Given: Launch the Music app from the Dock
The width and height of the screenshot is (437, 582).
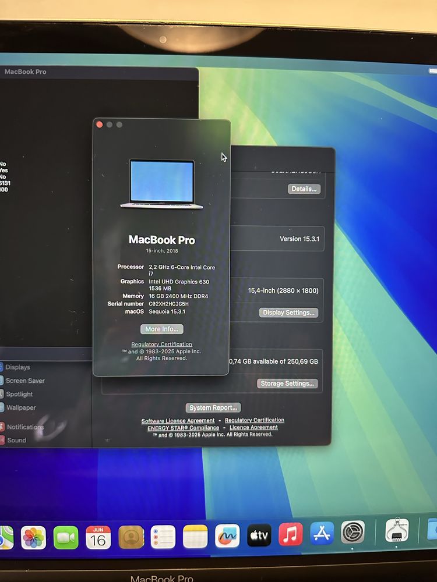Looking at the screenshot, I should (x=291, y=534).
